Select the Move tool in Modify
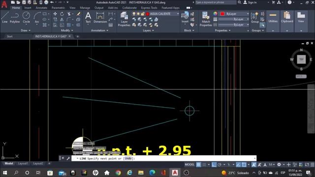 (55, 14)
